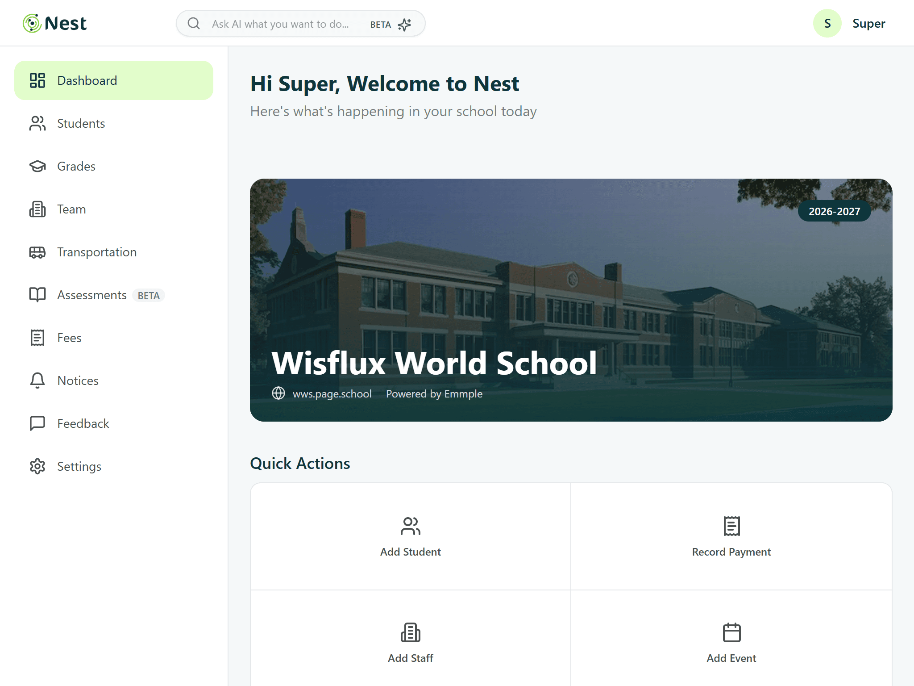The image size is (914, 686).
Task: Click the Add Event quick action label
Action: tap(731, 658)
